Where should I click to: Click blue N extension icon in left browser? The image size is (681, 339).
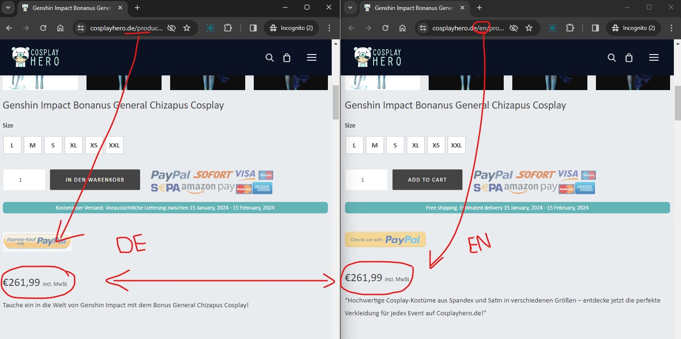click(x=211, y=28)
